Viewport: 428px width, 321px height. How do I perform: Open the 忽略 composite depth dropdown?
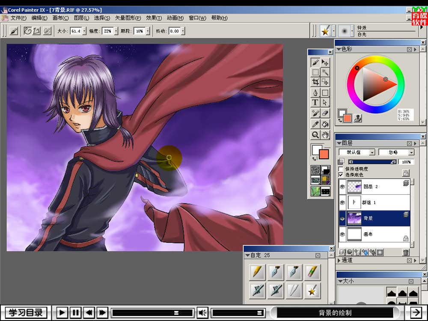[396, 152]
